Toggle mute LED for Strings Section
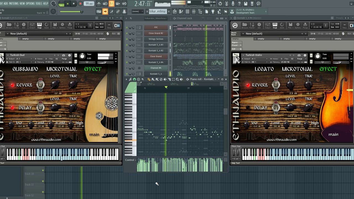354x199 pixels. 127,39
